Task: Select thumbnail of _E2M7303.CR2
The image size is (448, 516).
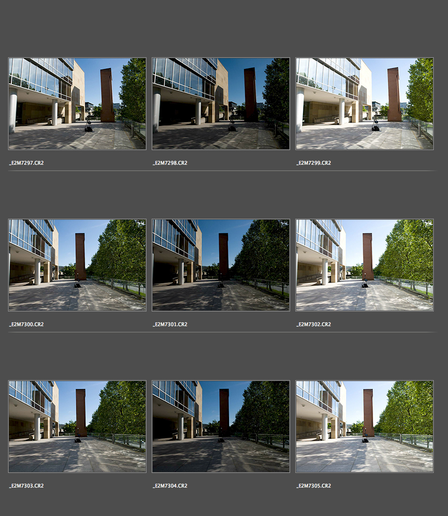Action: tap(77, 427)
